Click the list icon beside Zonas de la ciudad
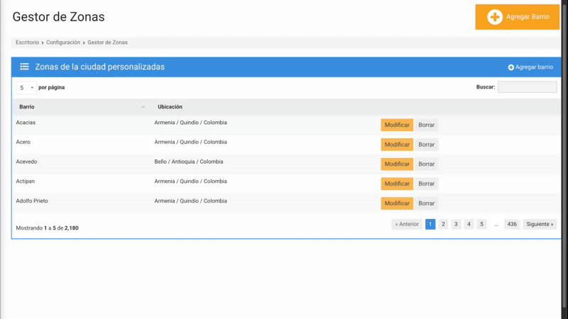This screenshot has height=319, width=568. tap(24, 67)
